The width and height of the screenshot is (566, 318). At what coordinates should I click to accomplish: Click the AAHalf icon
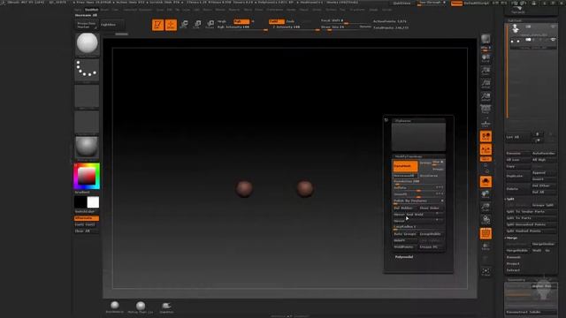[x=486, y=96]
